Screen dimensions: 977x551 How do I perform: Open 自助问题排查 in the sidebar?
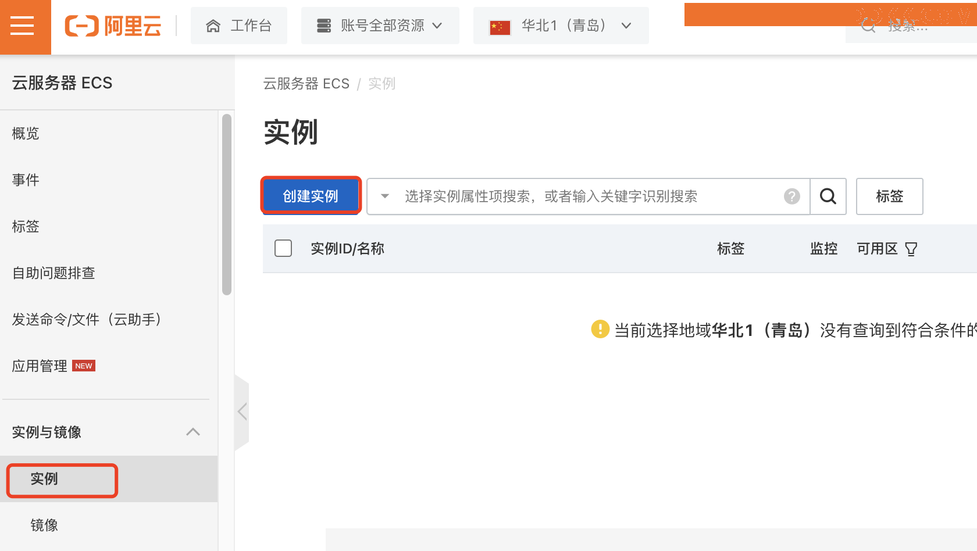pyautogui.click(x=54, y=273)
